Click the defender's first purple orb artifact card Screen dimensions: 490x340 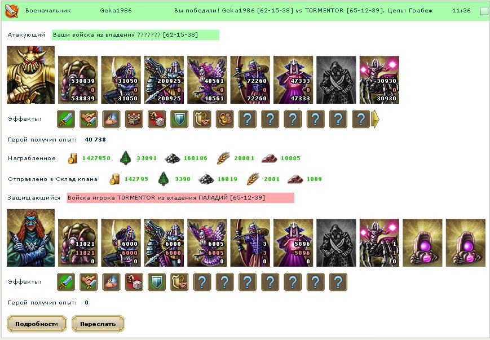[422, 242]
